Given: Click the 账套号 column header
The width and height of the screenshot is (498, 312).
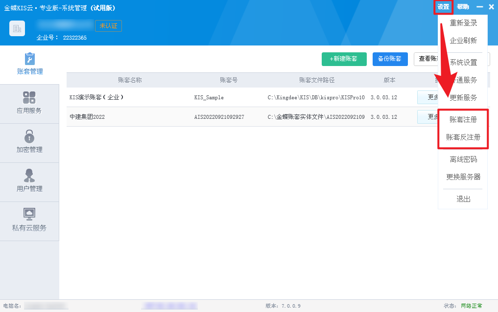Looking at the screenshot, I should point(229,80).
